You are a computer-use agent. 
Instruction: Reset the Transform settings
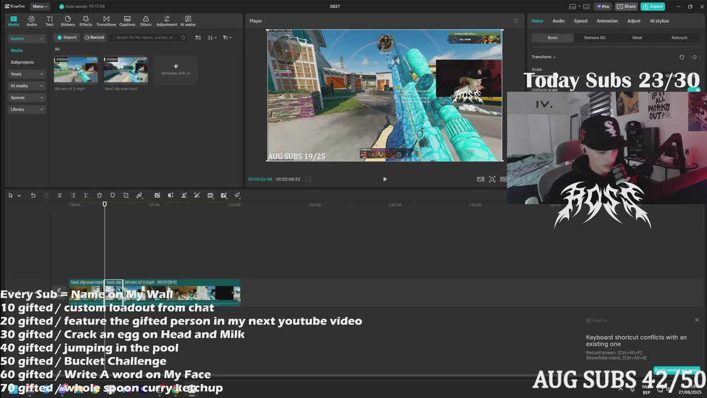point(682,57)
